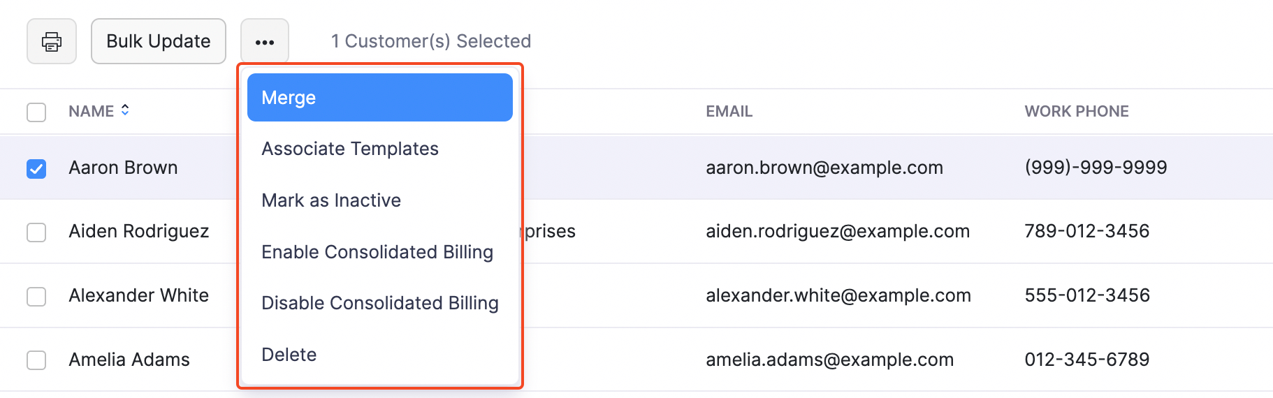Click the EMAIL column header
Image resolution: width=1273 pixels, height=398 pixels.
[x=729, y=112]
